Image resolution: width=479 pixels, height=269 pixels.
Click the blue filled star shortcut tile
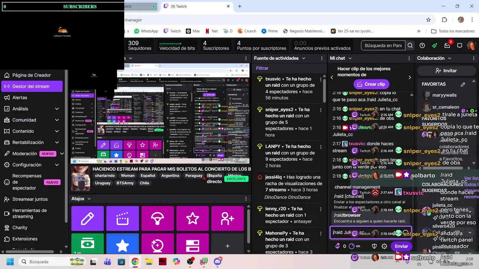(x=122, y=244)
